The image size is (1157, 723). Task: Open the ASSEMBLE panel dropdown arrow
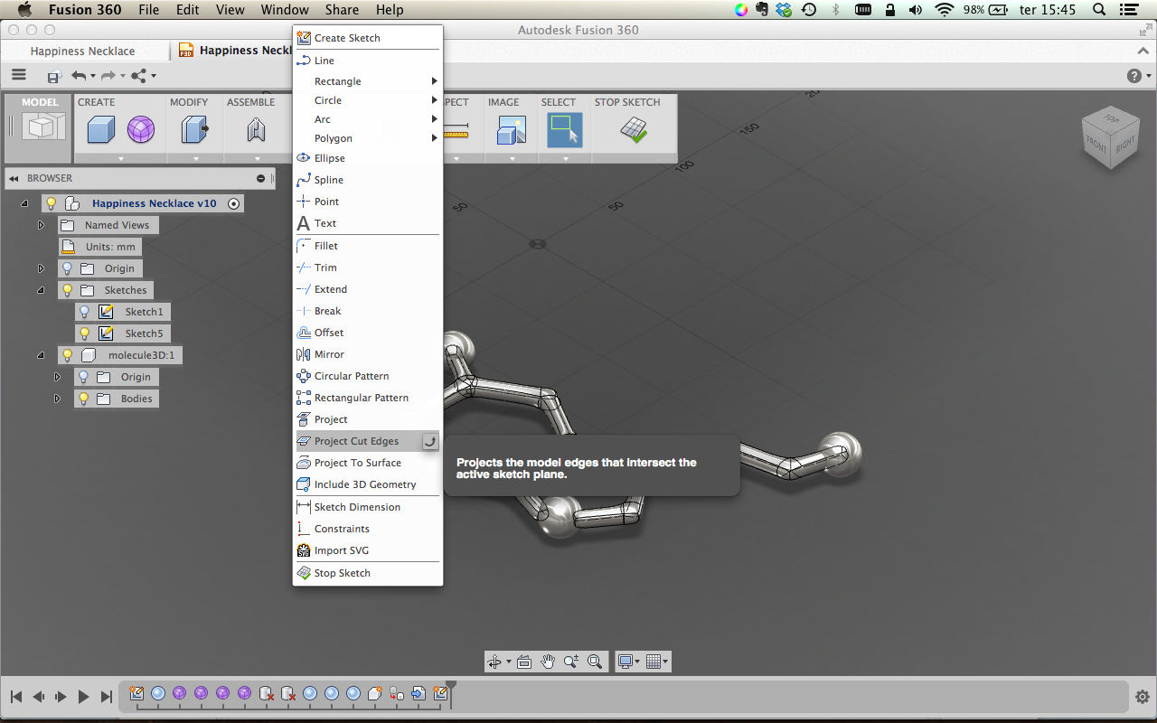coord(256,158)
